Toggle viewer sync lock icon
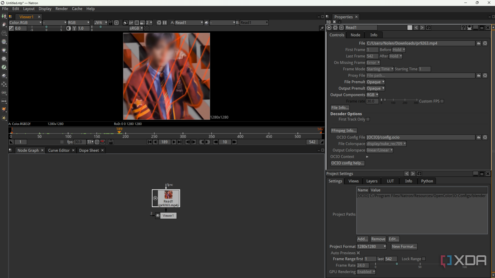 click(x=111, y=23)
